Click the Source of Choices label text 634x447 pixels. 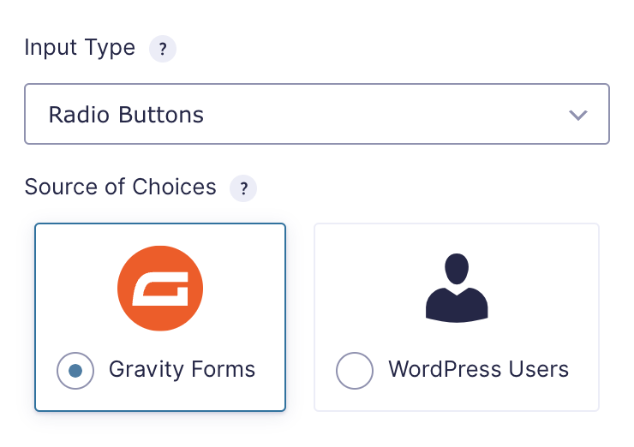tap(121, 187)
